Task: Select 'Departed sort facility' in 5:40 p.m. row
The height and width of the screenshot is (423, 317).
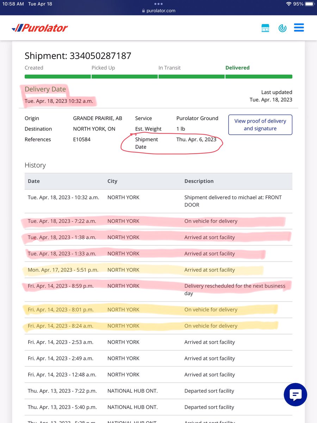Action: coord(209,407)
